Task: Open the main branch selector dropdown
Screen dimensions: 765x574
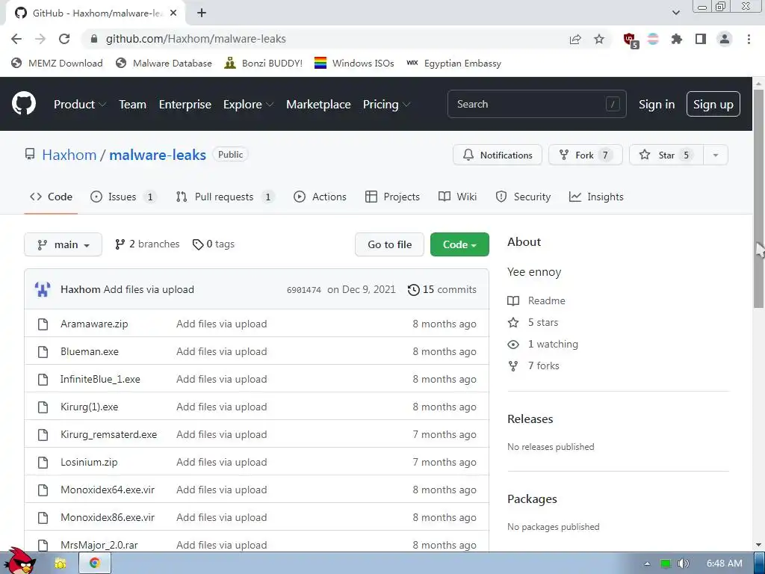Action: click(x=63, y=244)
